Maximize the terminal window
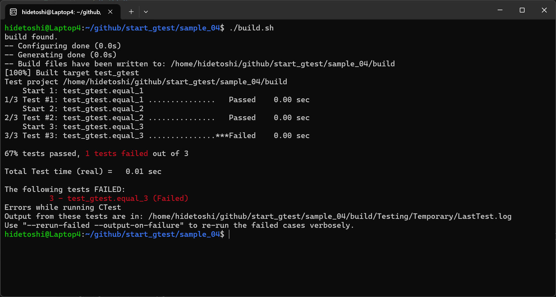The width and height of the screenshot is (556, 297). (522, 10)
